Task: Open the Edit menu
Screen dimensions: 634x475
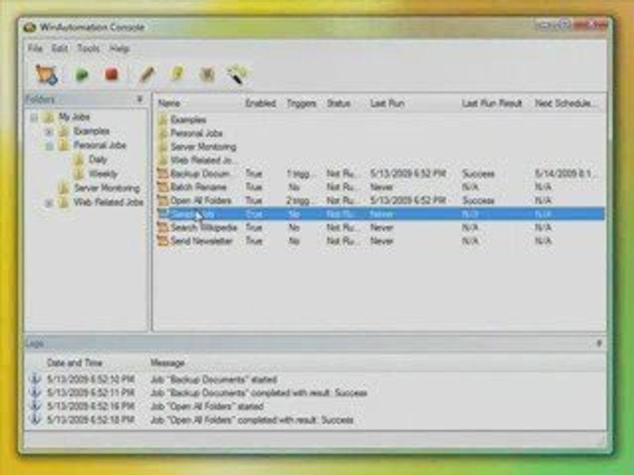Action: tap(60, 48)
